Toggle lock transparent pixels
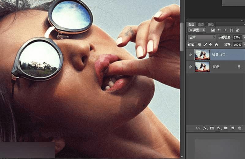Viewport: 245px width, 159px height. coord(199,45)
